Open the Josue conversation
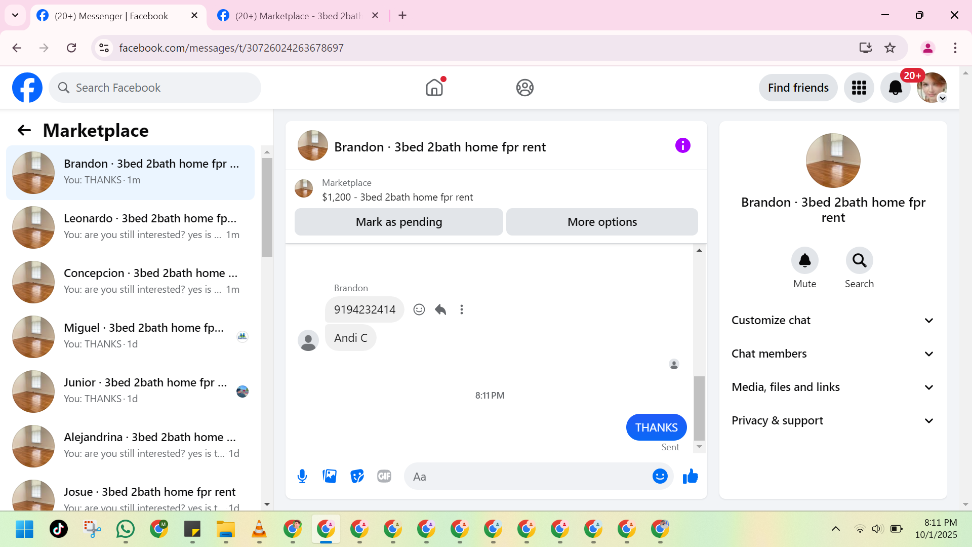 (130, 493)
